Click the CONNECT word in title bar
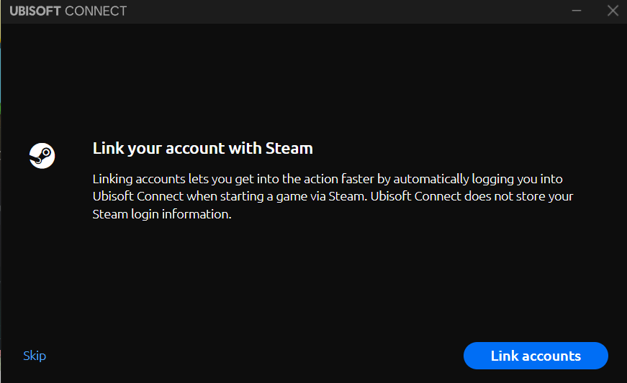Viewport: 627px width, 383px height. pyautogui.click(x=96, y=11)
